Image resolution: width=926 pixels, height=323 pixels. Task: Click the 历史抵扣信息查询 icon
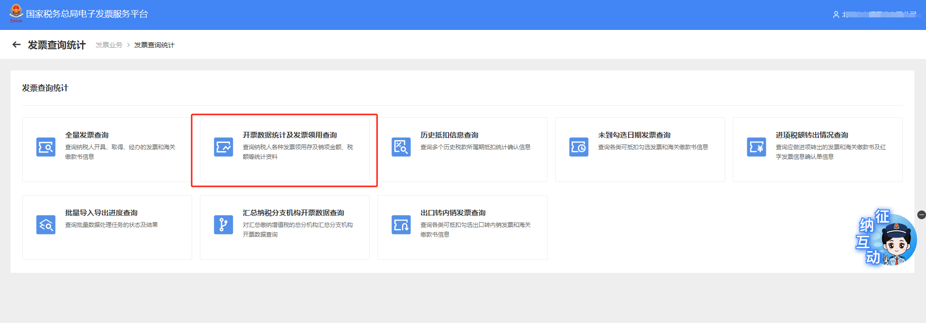(x=401, y=147)
